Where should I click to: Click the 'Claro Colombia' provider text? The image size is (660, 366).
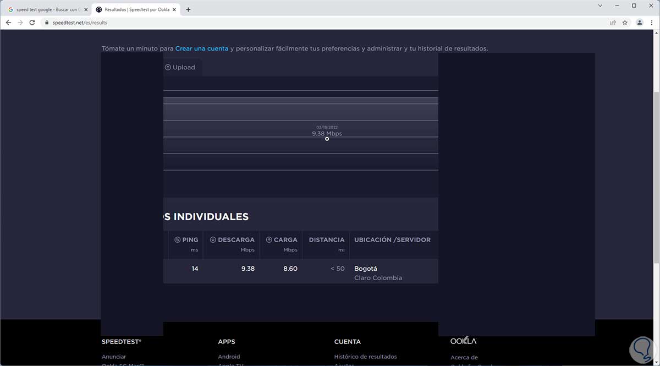pos(378,278)
